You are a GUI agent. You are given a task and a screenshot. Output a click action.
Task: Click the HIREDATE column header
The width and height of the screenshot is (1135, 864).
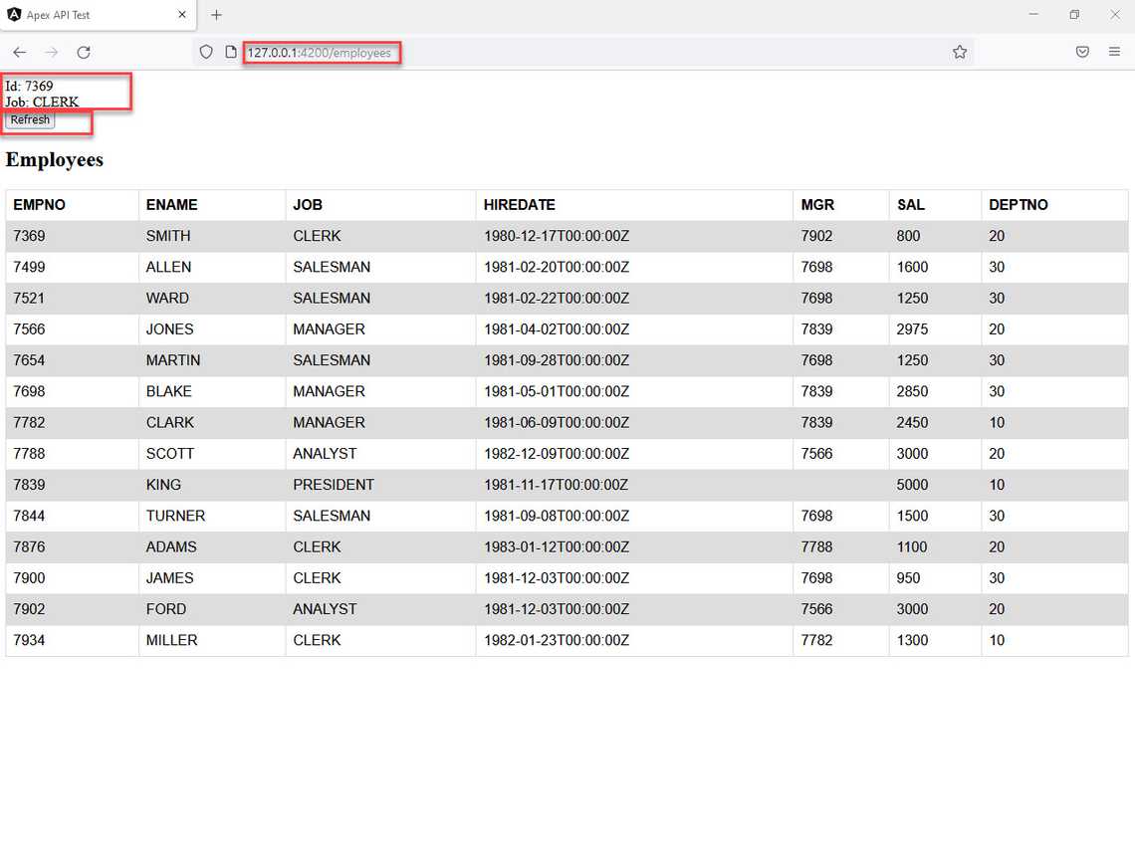[x=519, y=205]
